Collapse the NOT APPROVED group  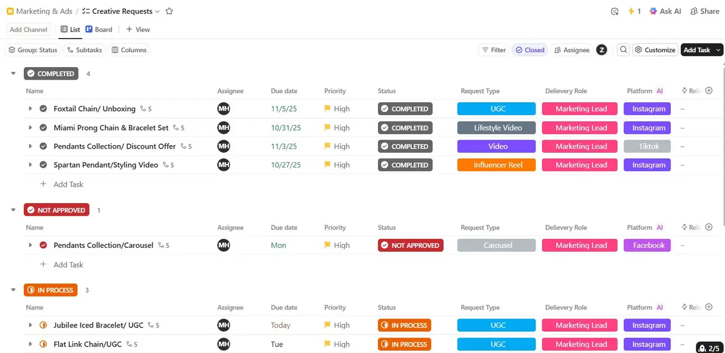(x=13, y=210)
